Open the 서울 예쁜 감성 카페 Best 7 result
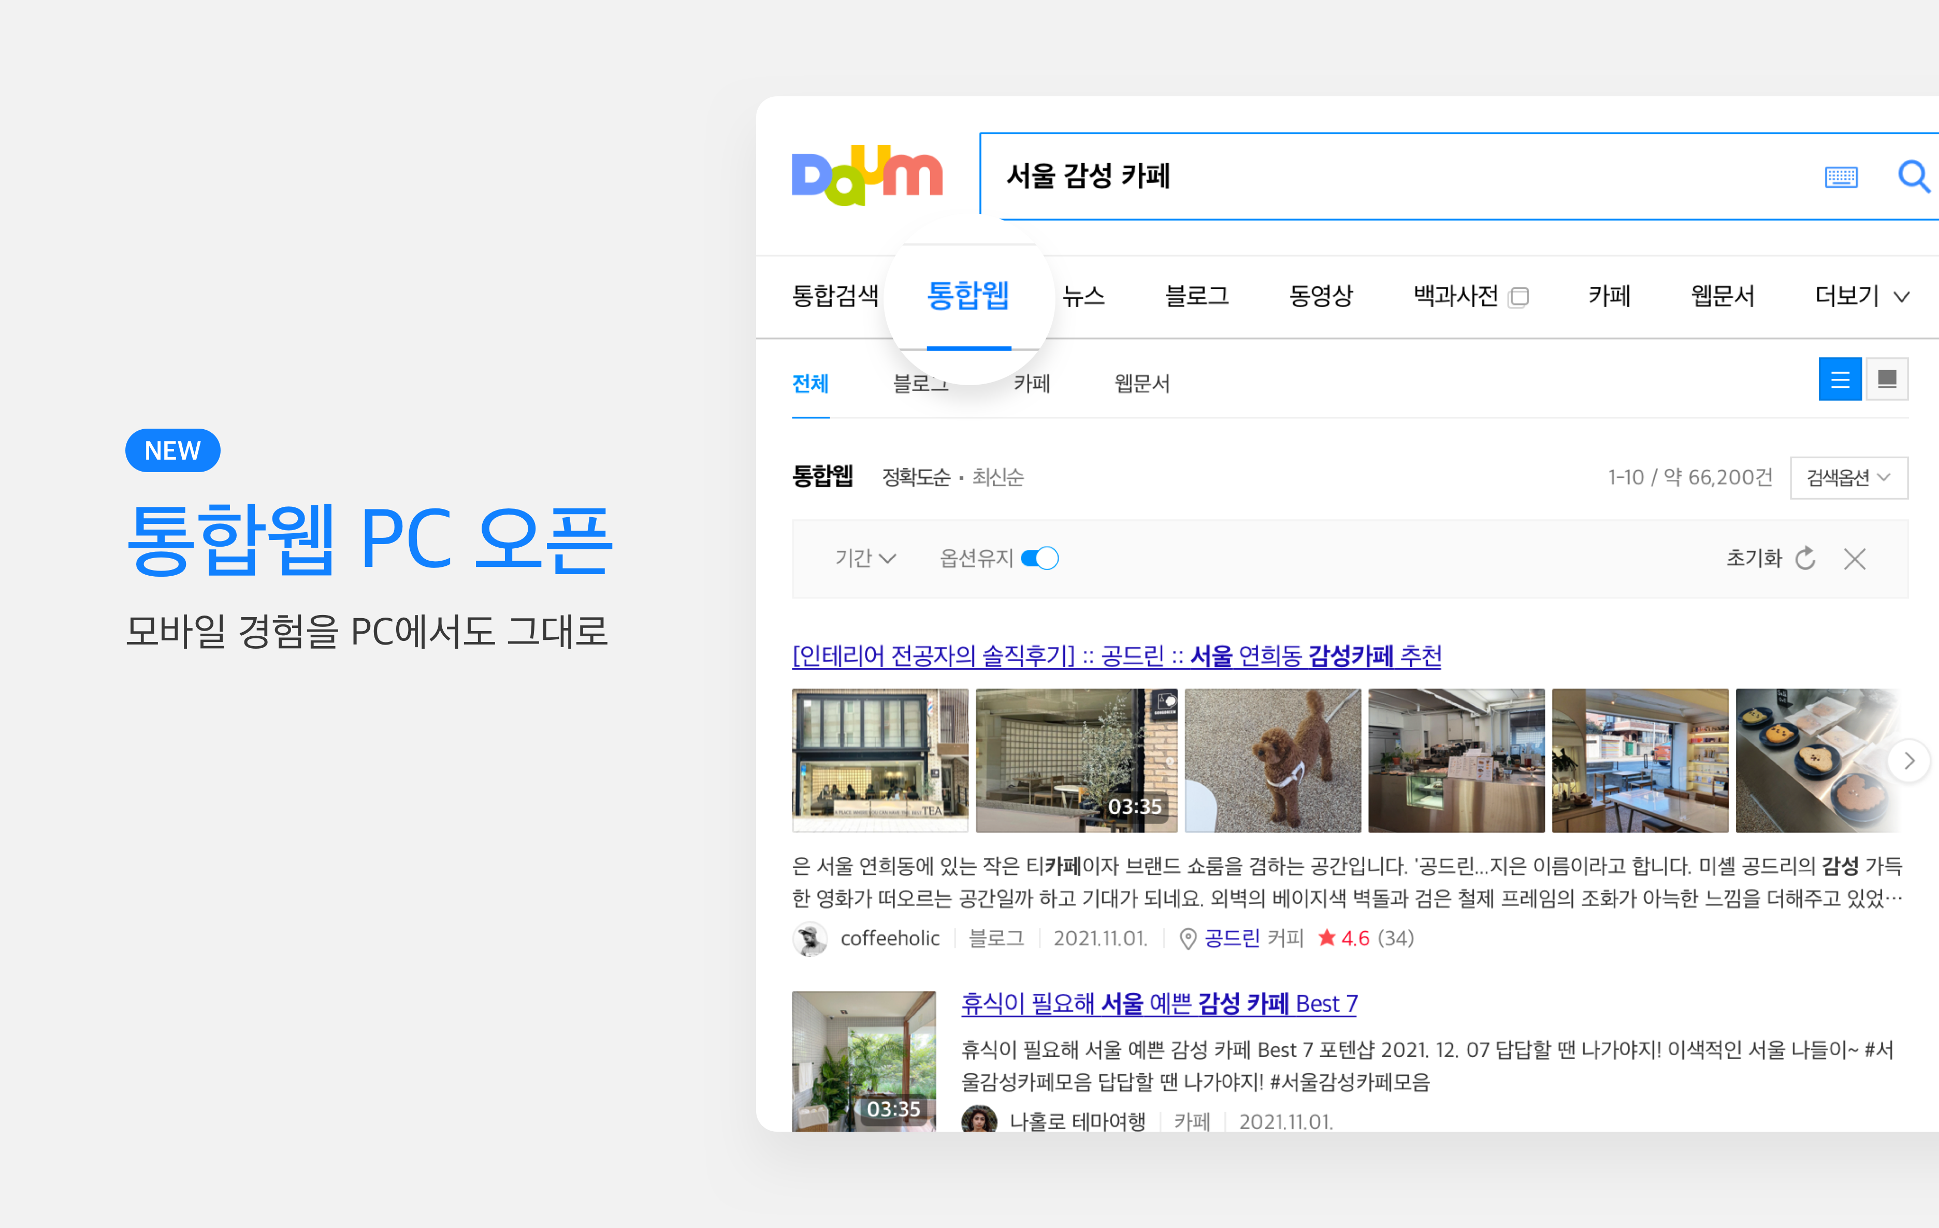 coord(1160,1003)
